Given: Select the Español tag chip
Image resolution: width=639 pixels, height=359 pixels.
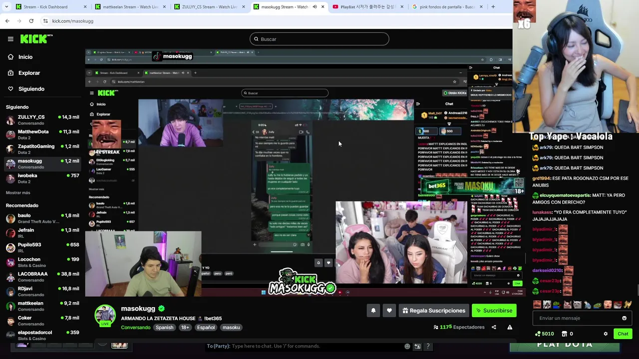Looking at the screenshot, I should click(x=206, y=328).
